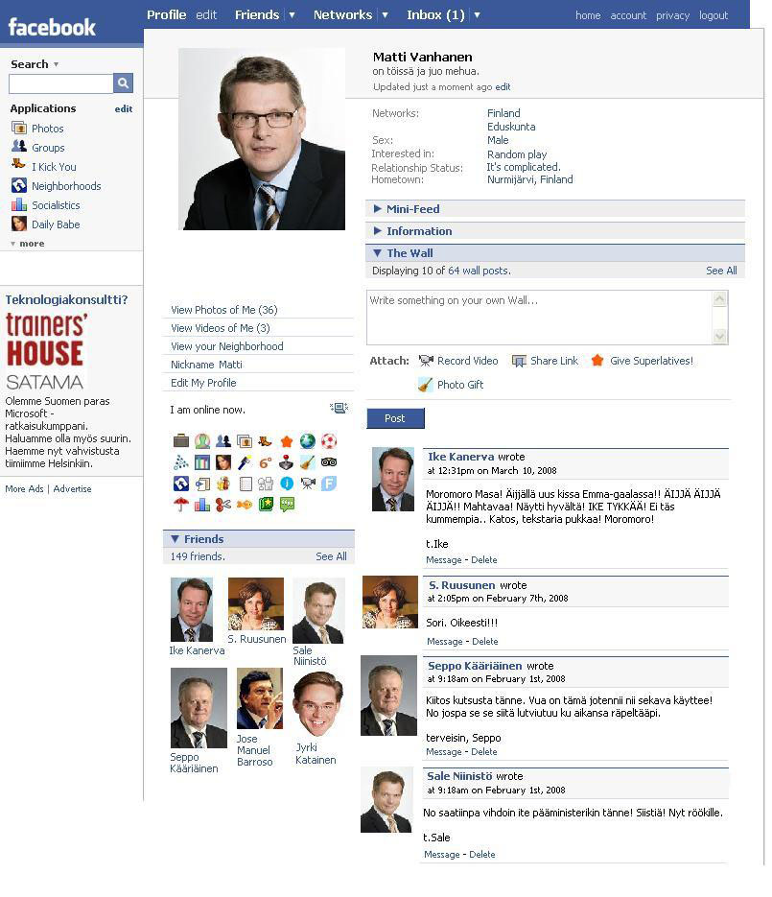Click the Give Superlatives star icon
The width and height of the screenshot is (772, 897).
(597, 360)
